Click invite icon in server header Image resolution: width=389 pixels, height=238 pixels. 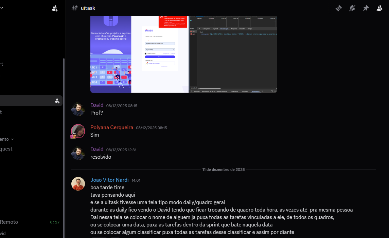coord(55,8)
